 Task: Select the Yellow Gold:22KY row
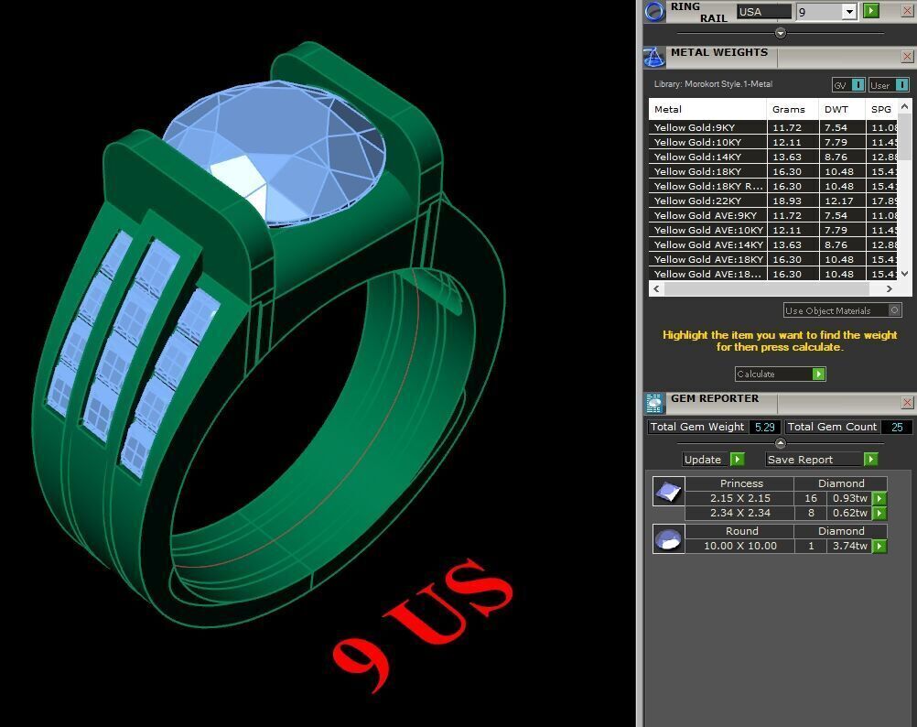[x=773, y=201]
